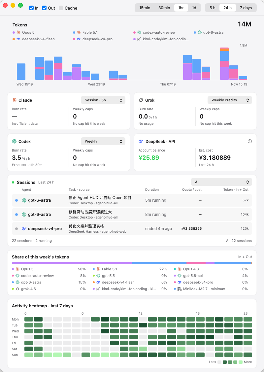The width and height of the screenshot is (264, 372).
Task: Click the Monday hour 0 heatmap cell
Action: [29, 319]
